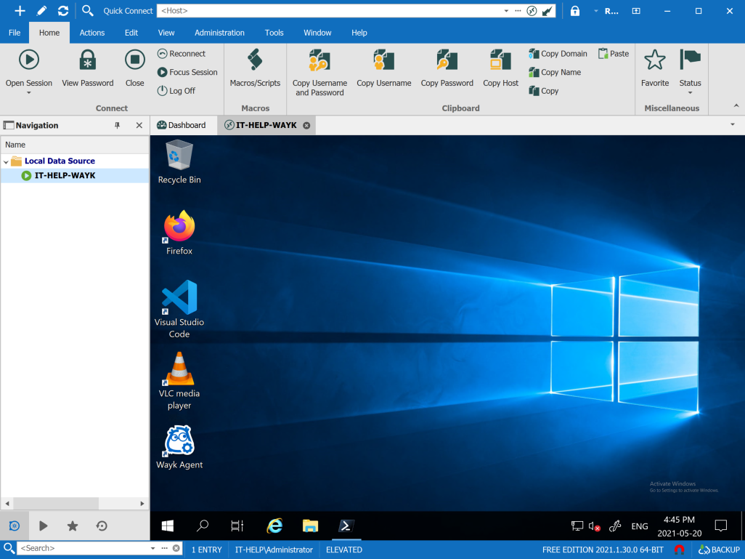Image resolution: width=745 pixels, height=559 pixels.
Task: Click the Open Session play icon
Action: pos(29,60)
